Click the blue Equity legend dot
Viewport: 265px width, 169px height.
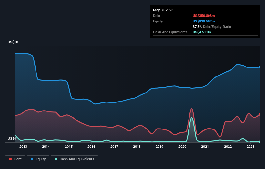pyautogui.click(x=32, y=159)
